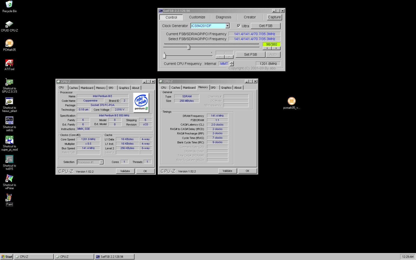Screen dimensions: 416x260
Task: Select Control tab in SetFSB
Action: [x=171, y=17]
